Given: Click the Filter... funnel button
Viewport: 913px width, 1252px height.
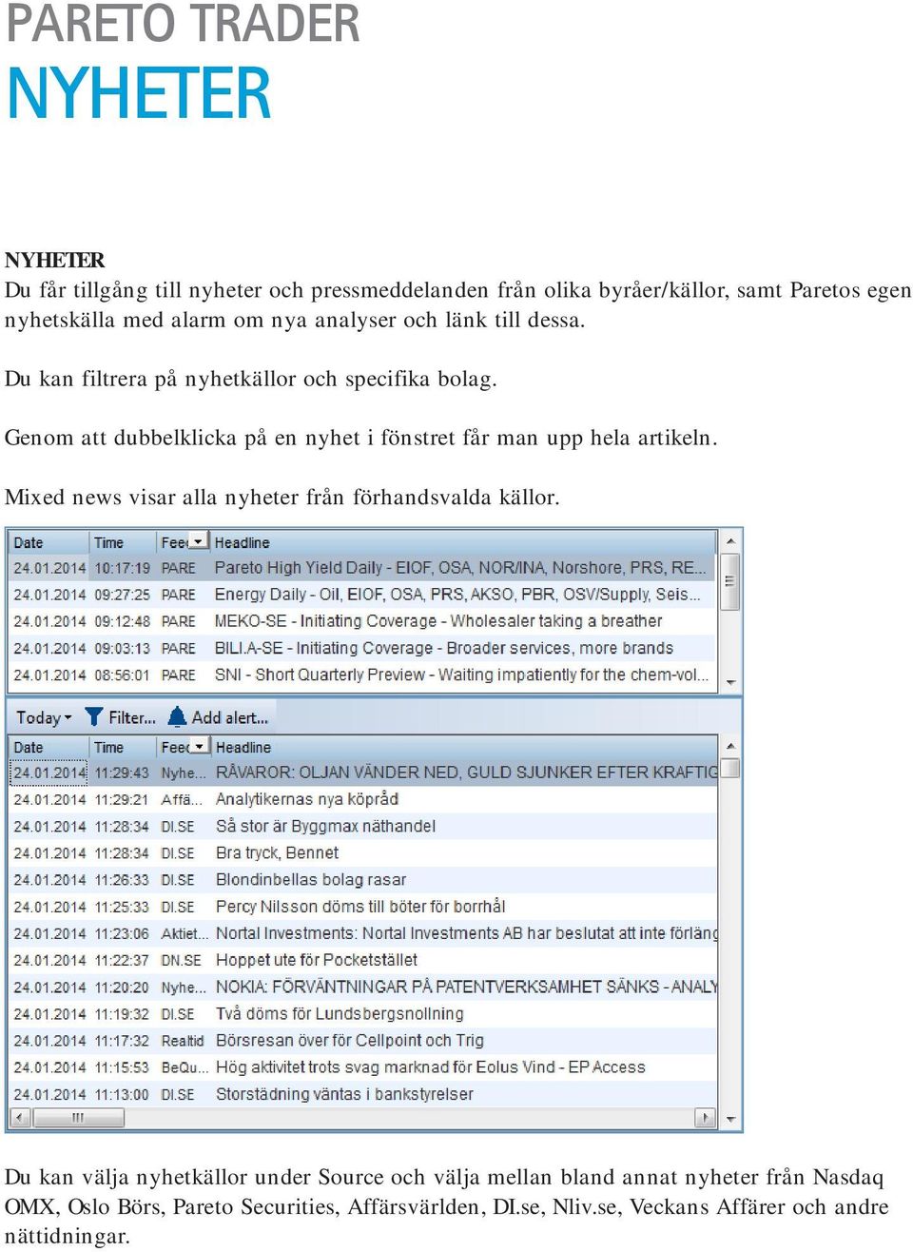Looking at the screenshot, I should (x=120, y=718).
